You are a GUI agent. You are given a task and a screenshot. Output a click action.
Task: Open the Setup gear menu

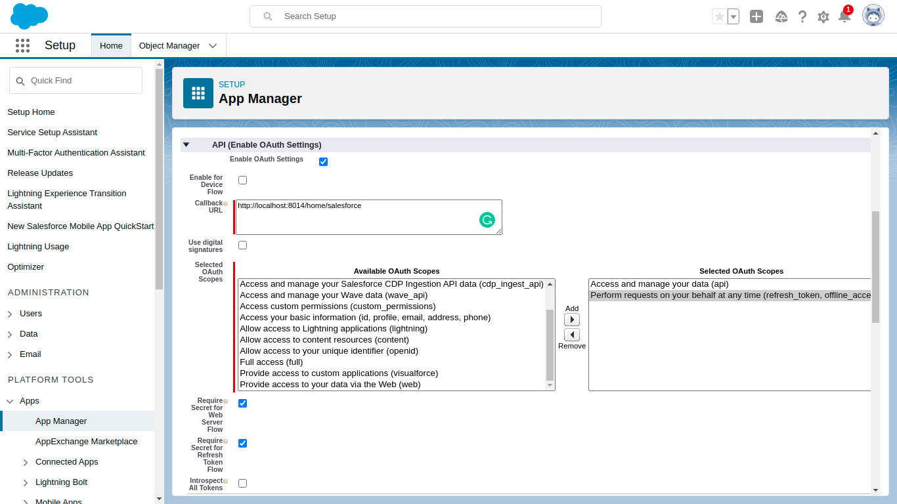coord(823,17)
